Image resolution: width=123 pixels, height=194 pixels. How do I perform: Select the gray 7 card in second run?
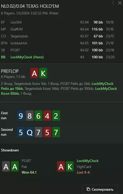point(39,132)
